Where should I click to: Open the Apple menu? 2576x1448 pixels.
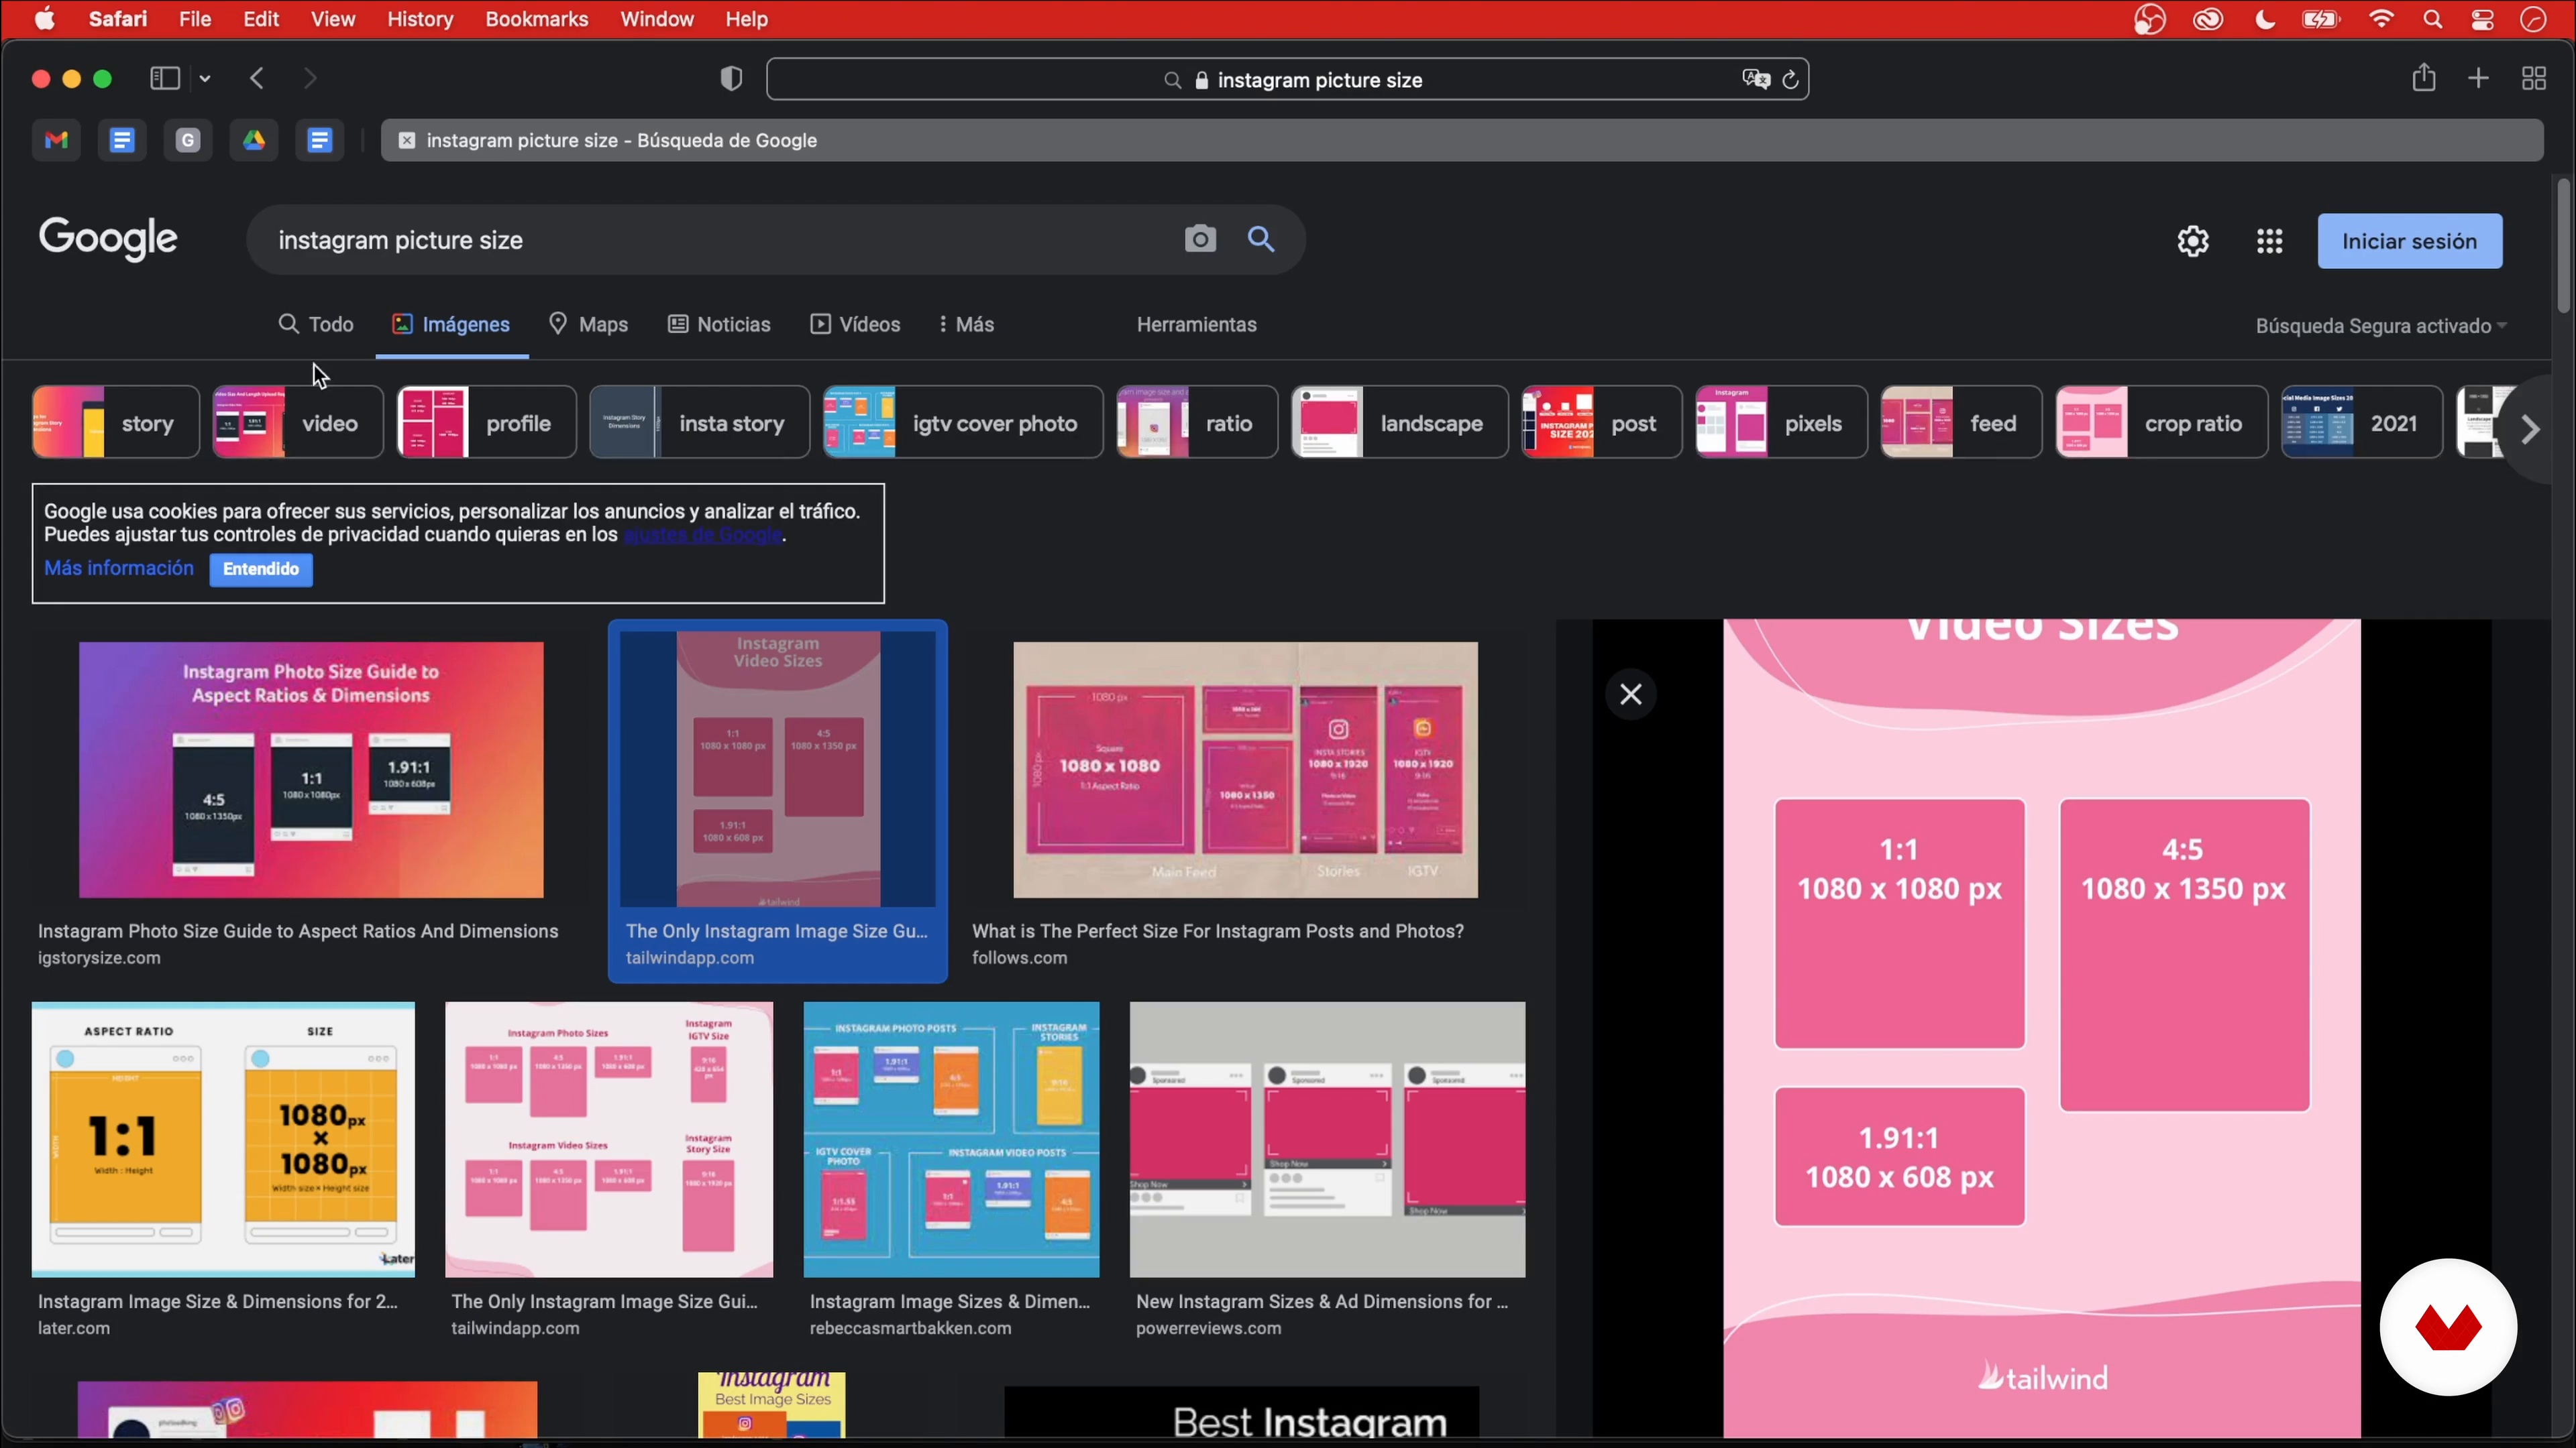point(45,19)
